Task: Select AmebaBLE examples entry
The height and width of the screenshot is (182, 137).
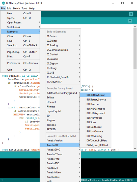Action: pos(60,145)
